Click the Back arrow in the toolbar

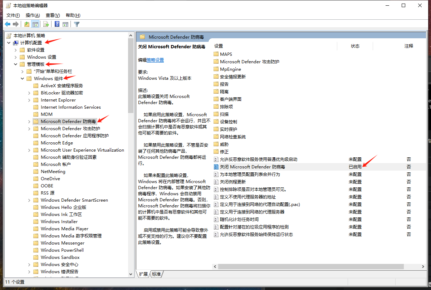(x=8, y=24)
